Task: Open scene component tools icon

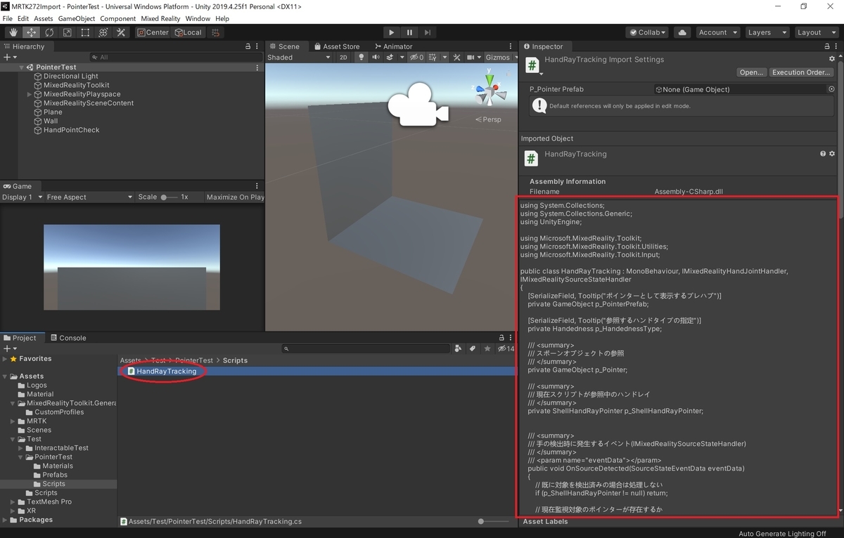Action: coord(456,58)
